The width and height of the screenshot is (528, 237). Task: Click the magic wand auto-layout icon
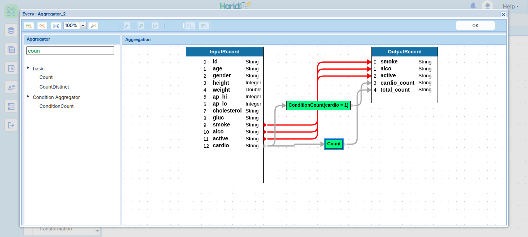93,26
